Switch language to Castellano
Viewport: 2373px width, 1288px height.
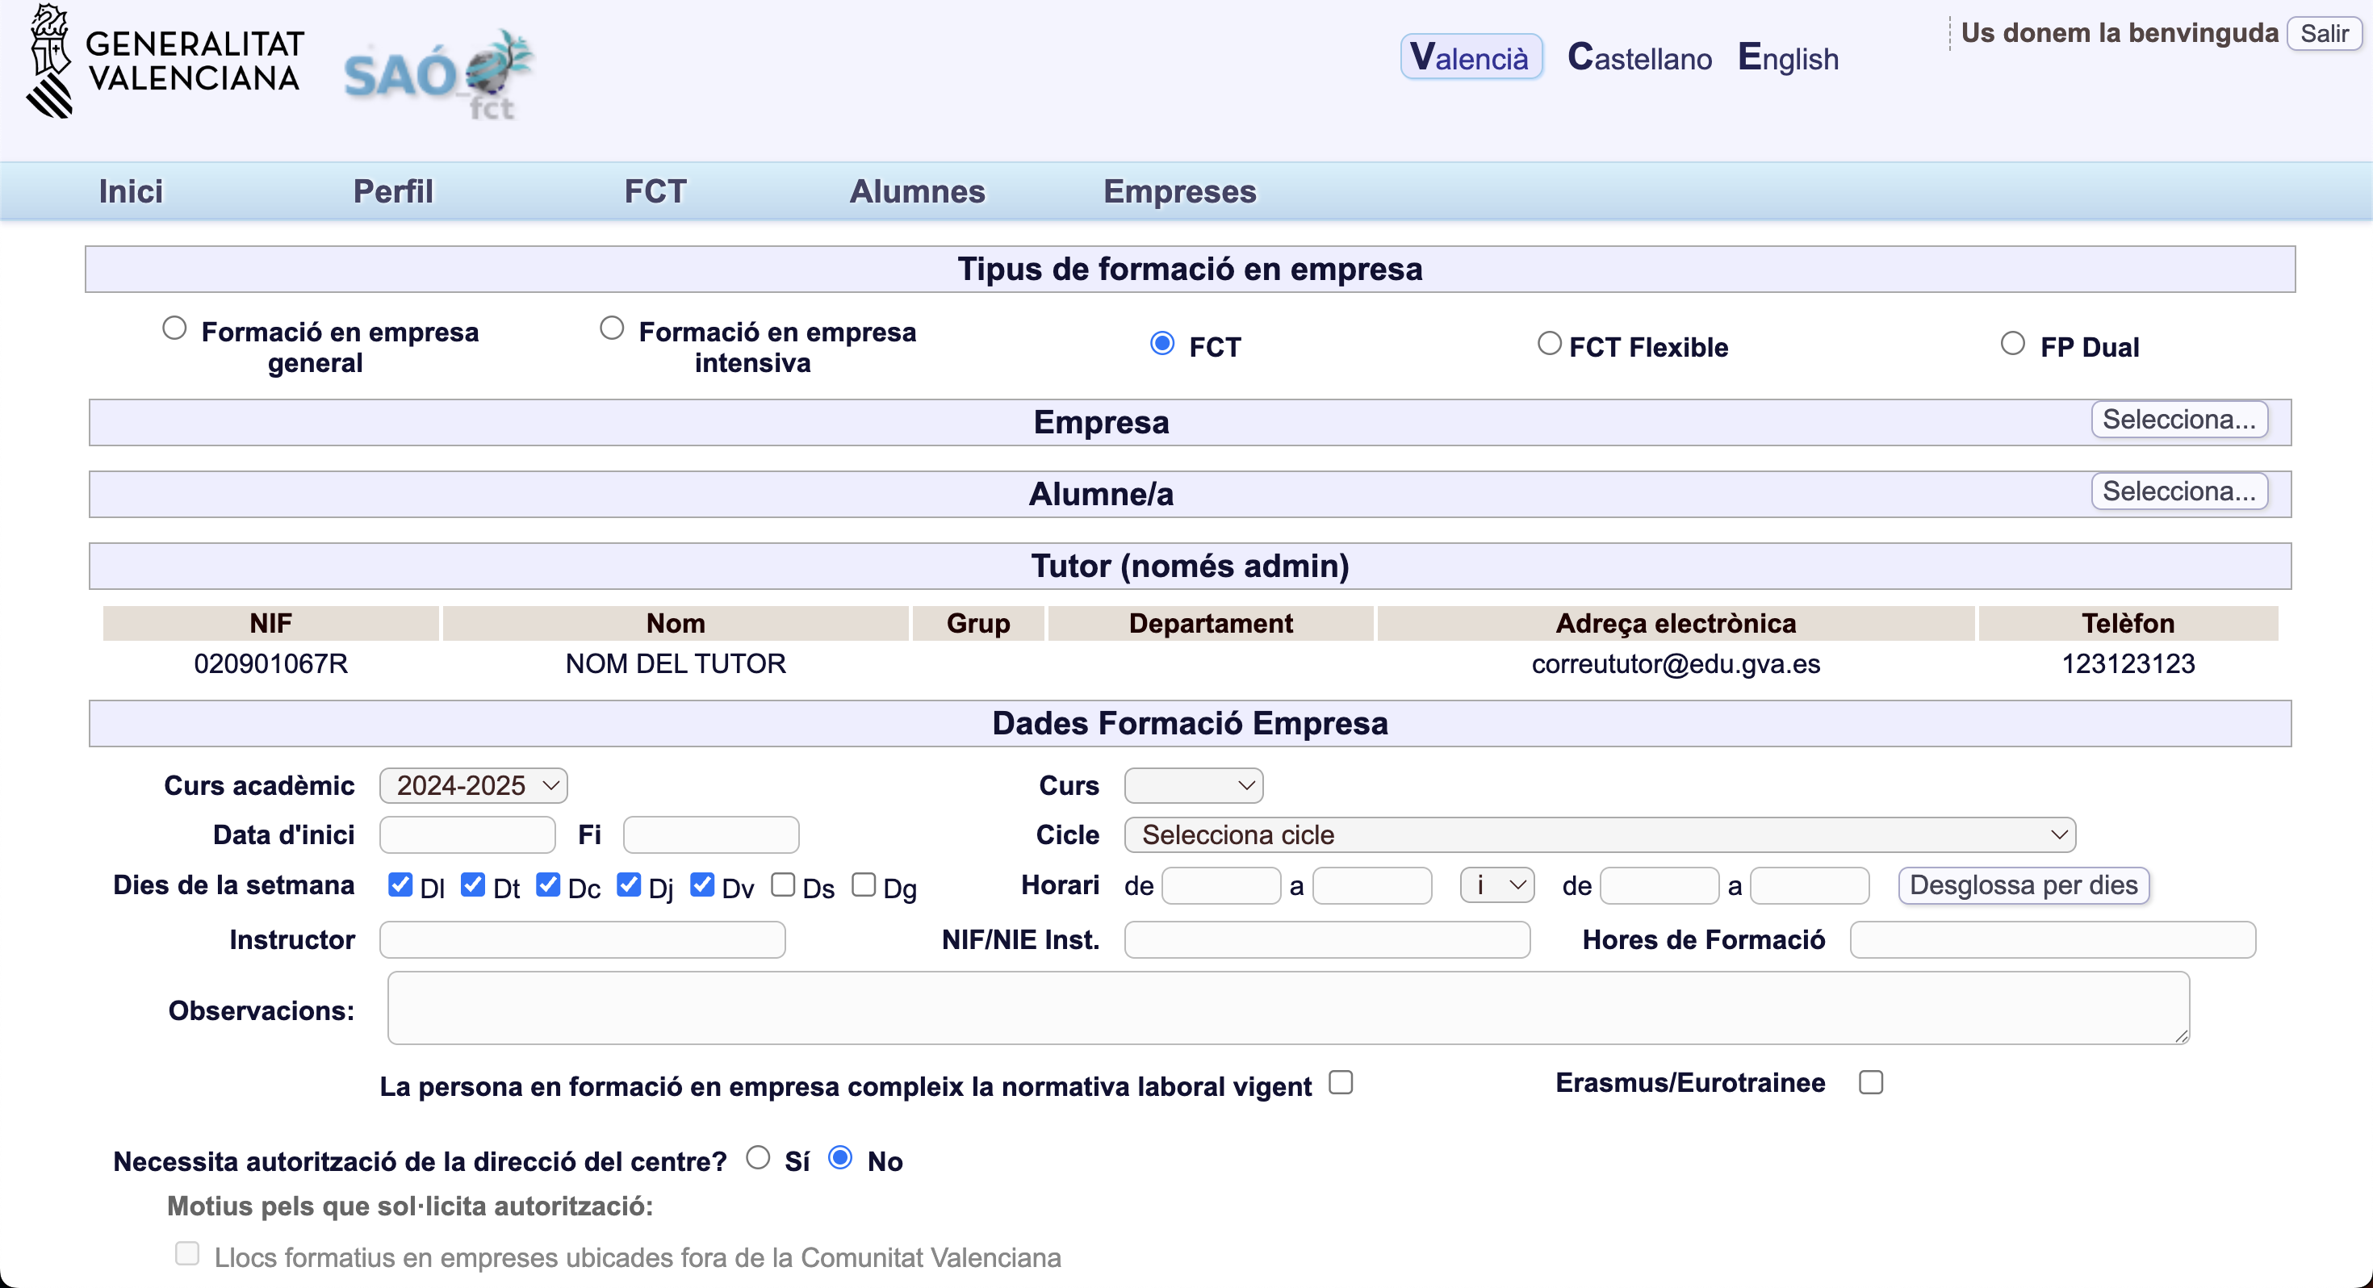click(1640, 58)
